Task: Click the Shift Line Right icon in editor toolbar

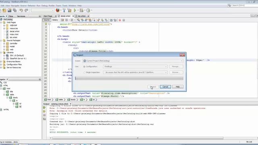Action: [x=115, y=20]
